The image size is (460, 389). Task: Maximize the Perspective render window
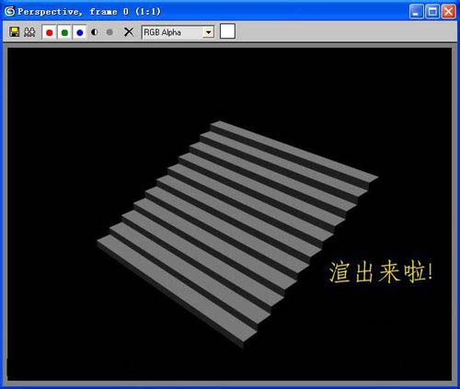click(432, 12)
